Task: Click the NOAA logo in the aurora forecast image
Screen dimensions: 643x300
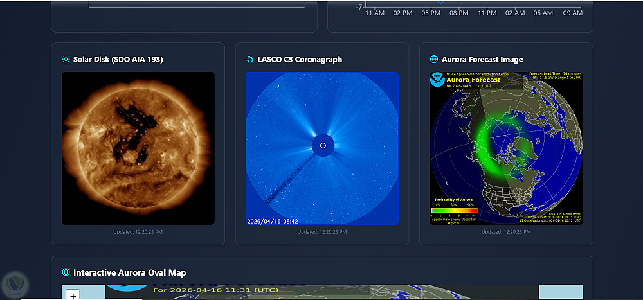Action: pos(437,80)
